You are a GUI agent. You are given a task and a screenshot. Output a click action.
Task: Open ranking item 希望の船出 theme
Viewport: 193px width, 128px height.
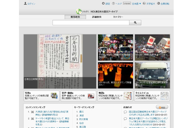coord(52,121)
